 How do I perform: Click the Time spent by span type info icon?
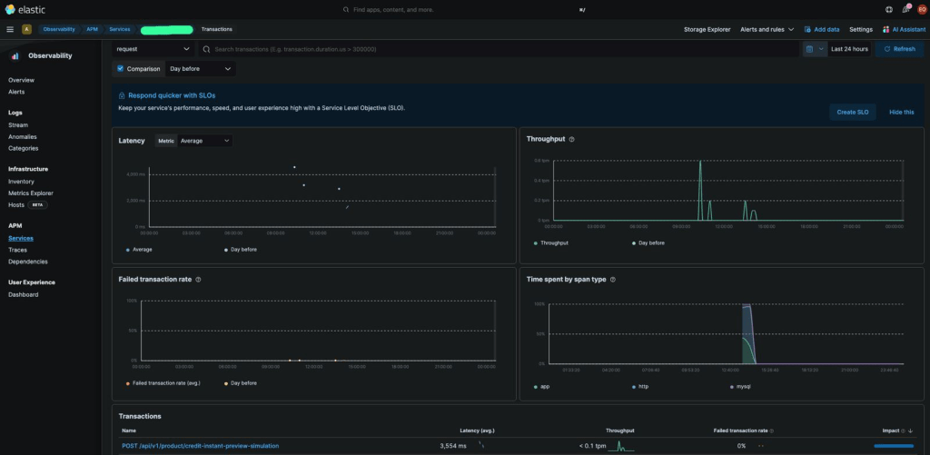[612, 280]
